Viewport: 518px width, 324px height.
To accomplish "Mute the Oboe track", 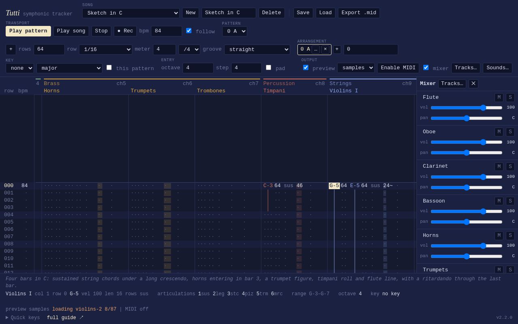I will [x=499, y=132].
